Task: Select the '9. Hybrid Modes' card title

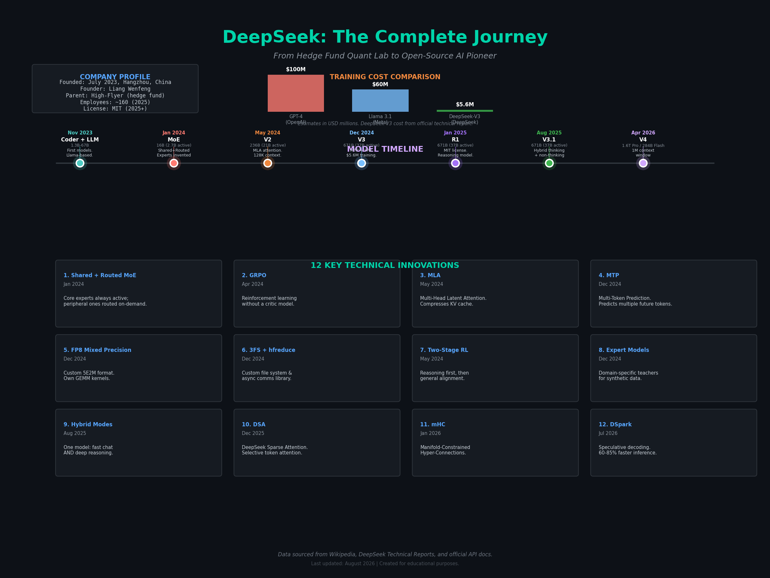Action: 88,424
